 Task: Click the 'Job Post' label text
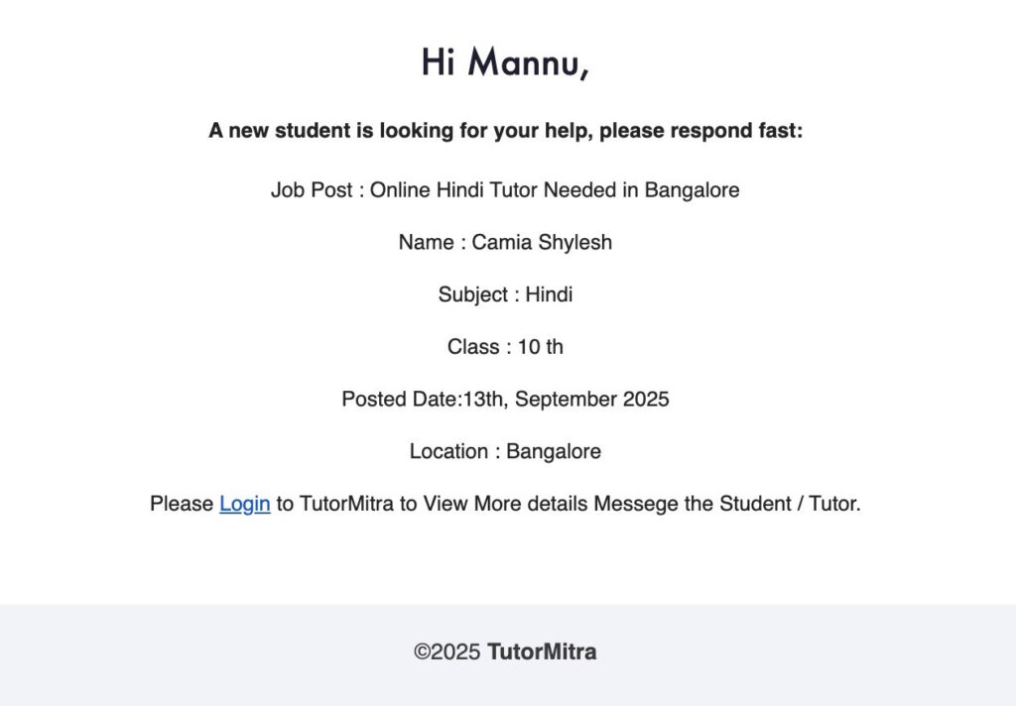pyautogui.click(x=312, y=189)
